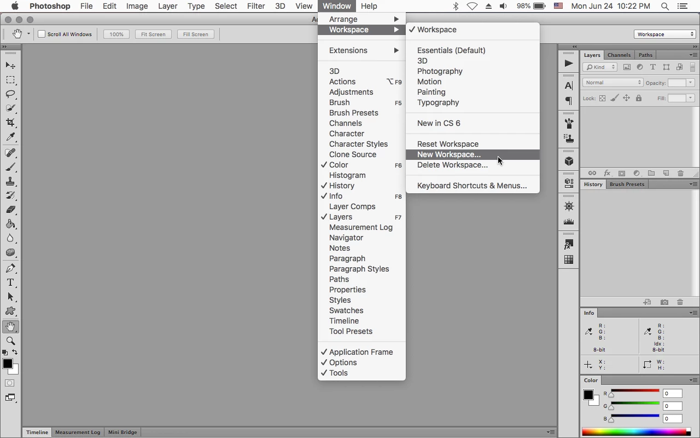The width and height of the screenshot is (700, 438).
Task: Enable Scroll All Windows checkbox
Action: pyautogui.click(x=41, y=34)
